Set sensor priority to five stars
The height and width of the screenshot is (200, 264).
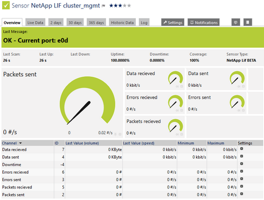129,6
